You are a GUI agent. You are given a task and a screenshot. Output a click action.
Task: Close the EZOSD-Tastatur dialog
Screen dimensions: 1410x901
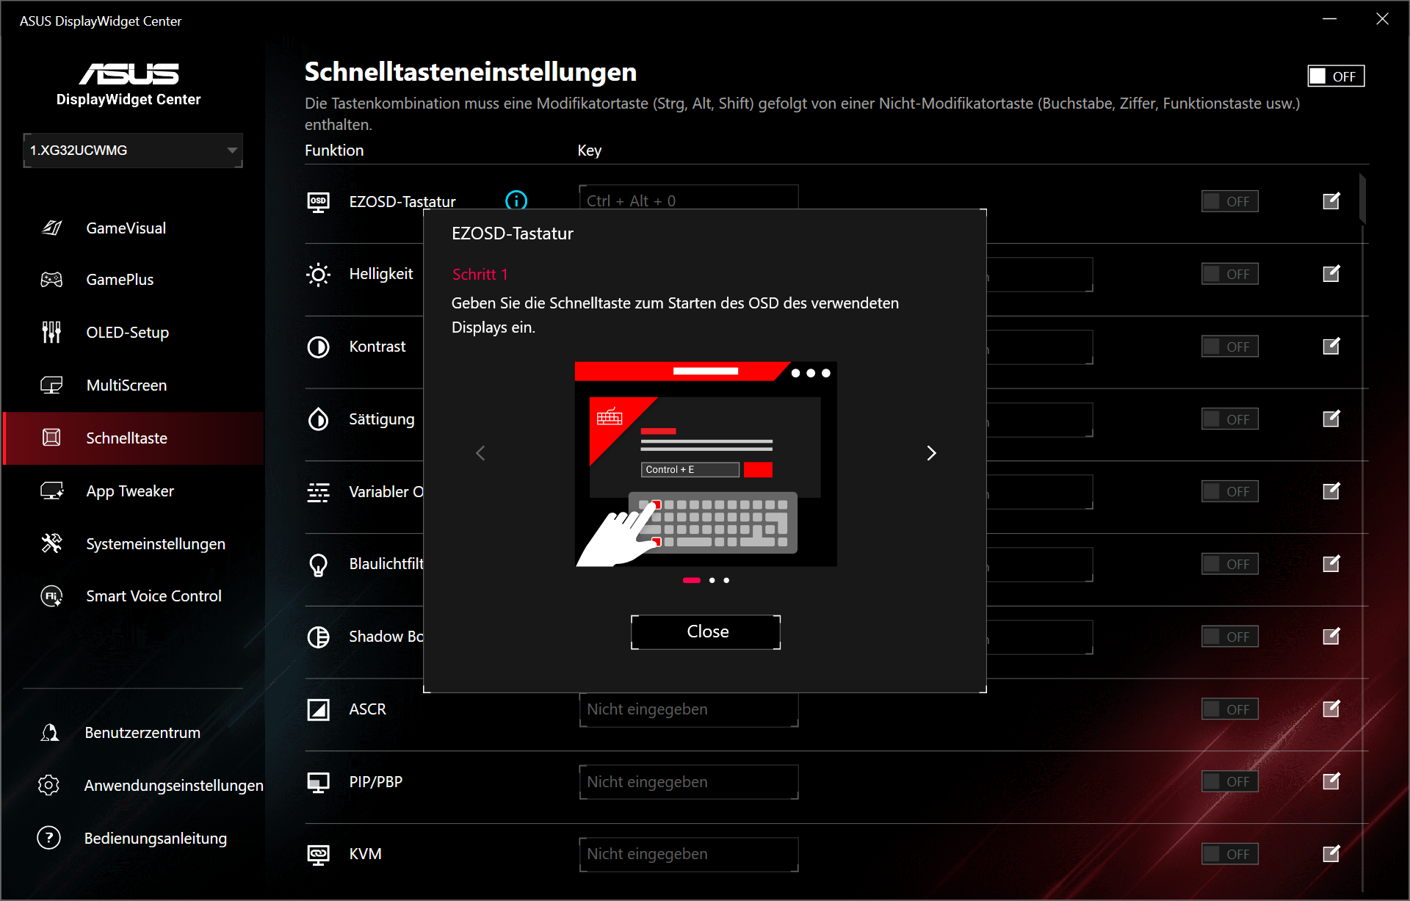coord(705,632)
